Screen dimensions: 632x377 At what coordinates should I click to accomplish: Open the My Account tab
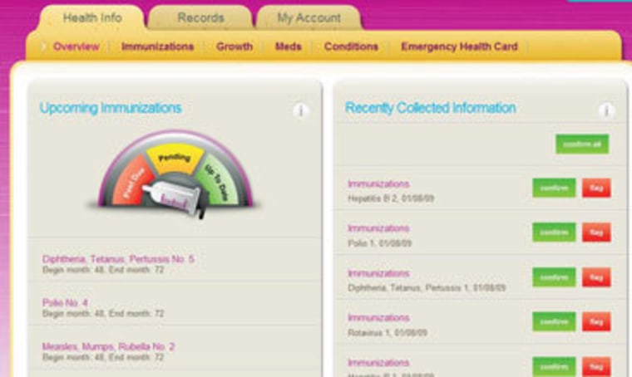click(x=309, y=18)
